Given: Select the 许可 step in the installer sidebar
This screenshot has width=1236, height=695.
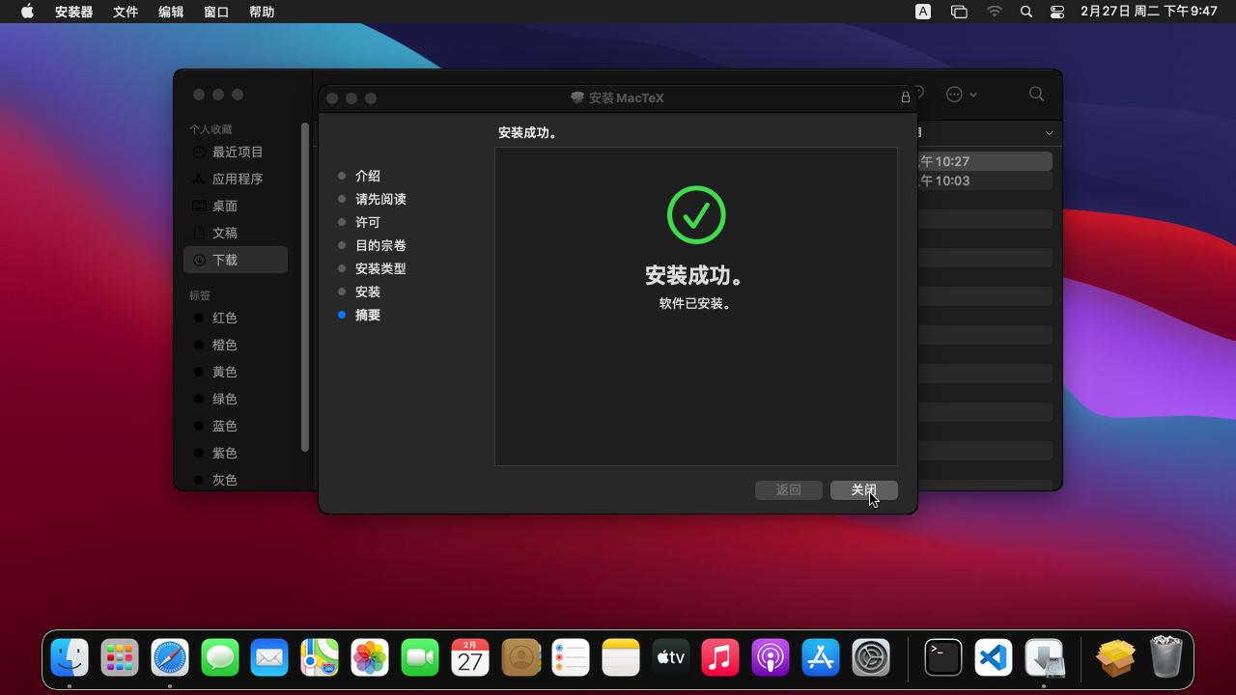Looking at the screenshot, I should 368,222.
